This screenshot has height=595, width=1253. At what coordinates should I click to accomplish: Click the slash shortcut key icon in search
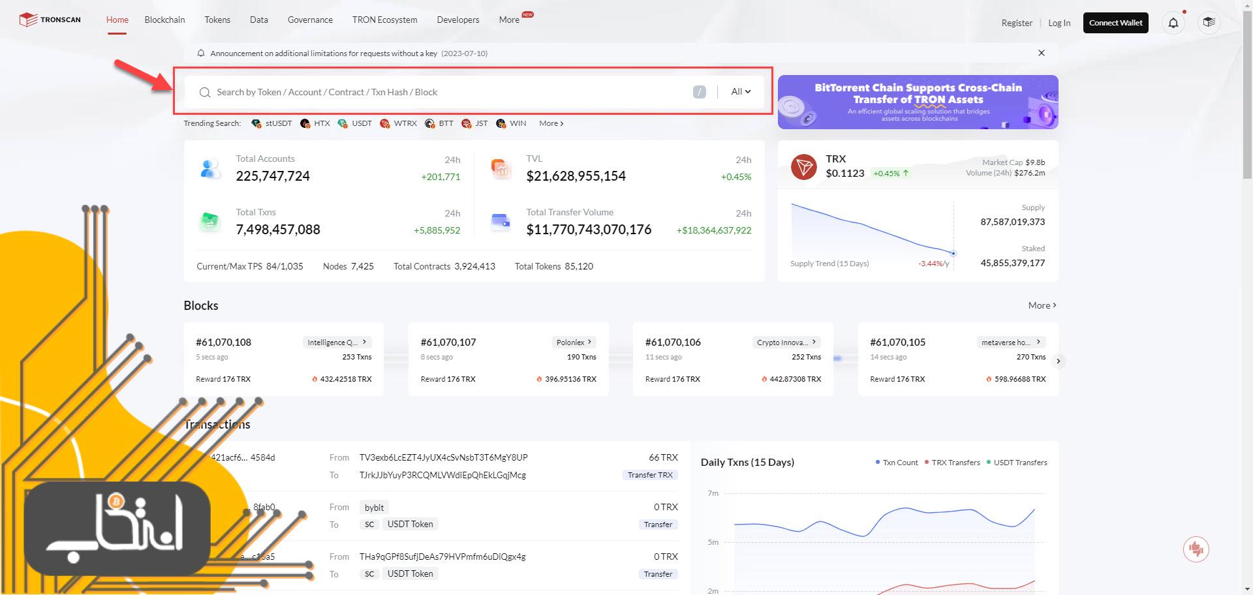pos(700,92)
